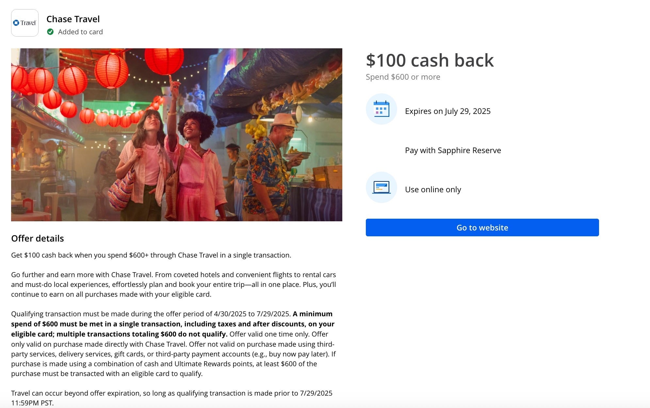650x408 pixels.
Task: Click the Travel wordmark inside the logo tile
Action: (28, 23)
